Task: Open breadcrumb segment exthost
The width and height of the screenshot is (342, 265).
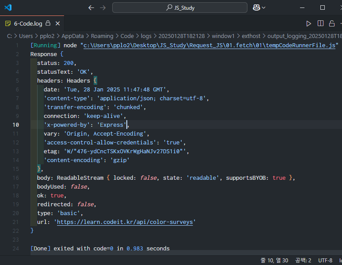Action: click(251, 36)
